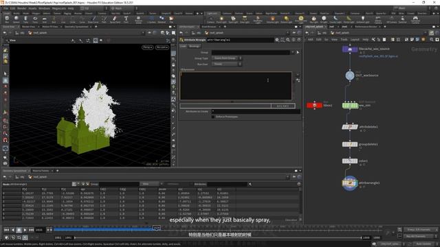Toggle real-time playback button on timeline
The image size is (440, 247).
click(x=25, y=238)
